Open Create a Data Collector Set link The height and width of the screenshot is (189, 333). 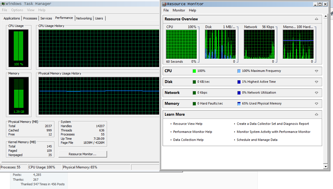click(273, 124)
